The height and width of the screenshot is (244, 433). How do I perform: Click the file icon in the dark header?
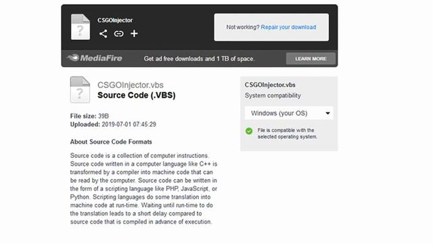(81, 27)
